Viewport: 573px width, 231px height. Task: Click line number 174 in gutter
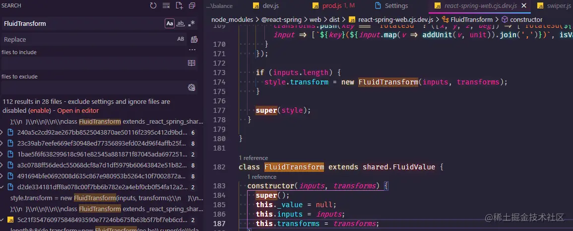[218, 82]
